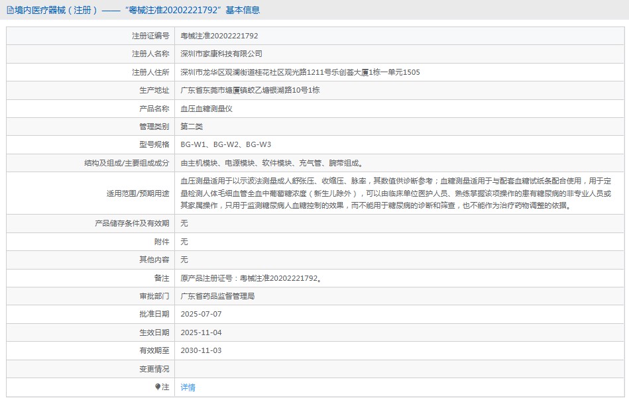Click the 批准日期 label
629x404 pixels.
click(x=154, y=314)
